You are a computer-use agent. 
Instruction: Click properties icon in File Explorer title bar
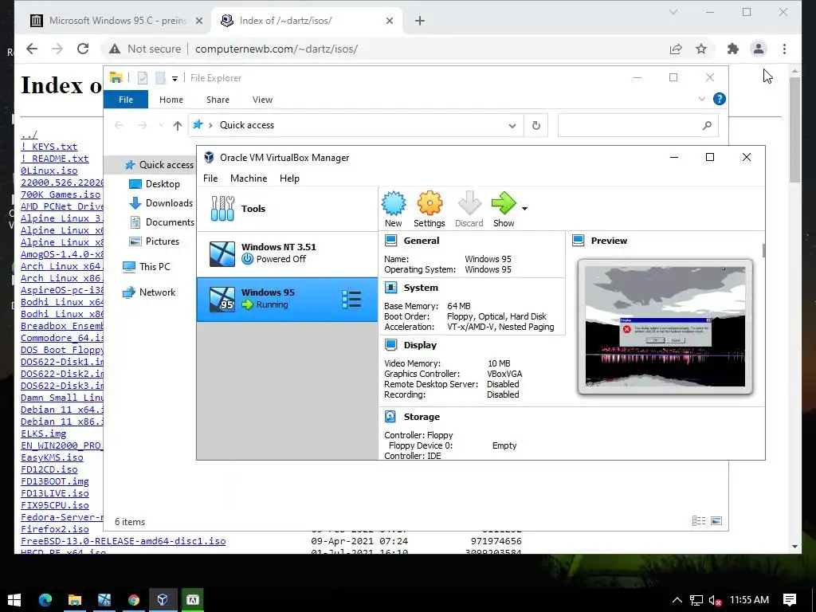(x=142, y=78)
